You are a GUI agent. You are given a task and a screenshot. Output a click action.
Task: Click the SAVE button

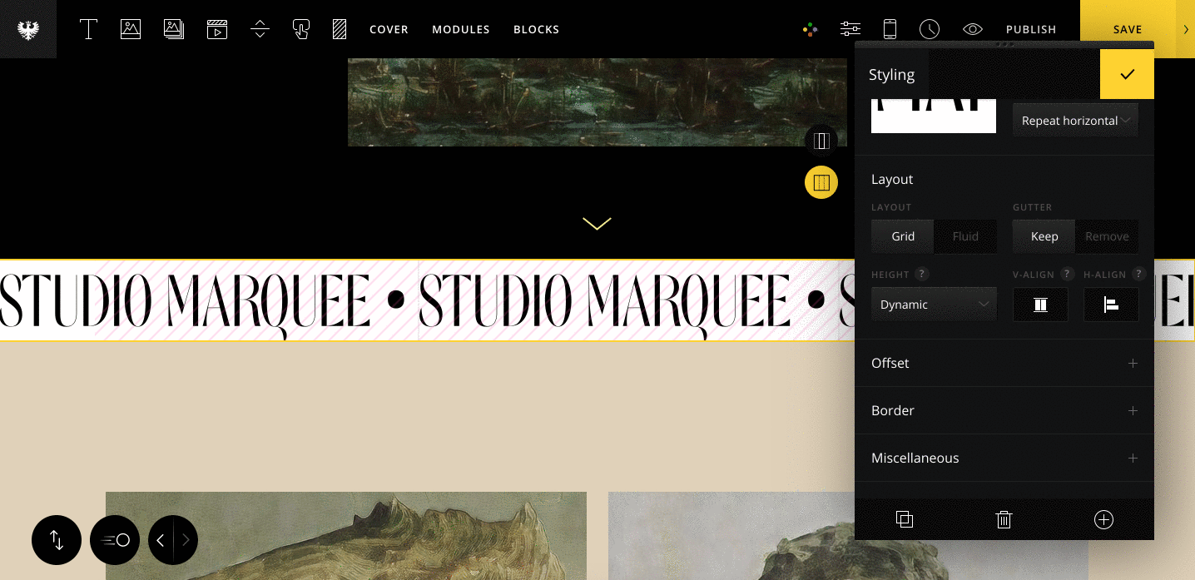1128,29
